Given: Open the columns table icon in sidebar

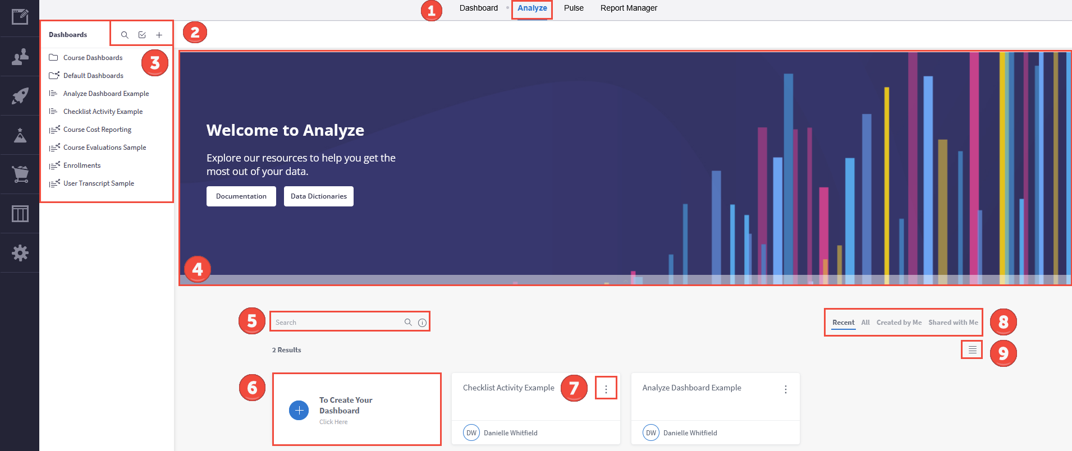Looking at the screenshot, I should (20, 214).
